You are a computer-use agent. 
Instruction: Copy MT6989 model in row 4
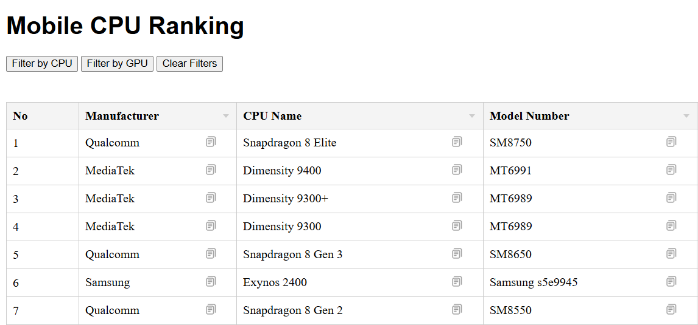tap(671, 226)
